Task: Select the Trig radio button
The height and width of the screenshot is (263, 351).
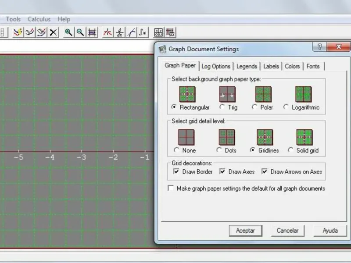Action: pyautogui.click(x=222, y=107)
